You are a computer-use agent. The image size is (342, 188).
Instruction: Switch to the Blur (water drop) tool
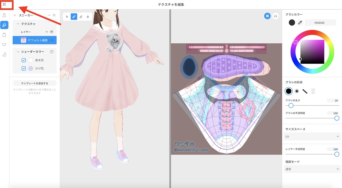88,17
